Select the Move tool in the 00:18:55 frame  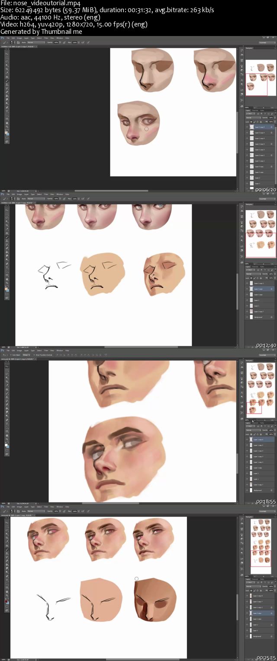(7, 366)
